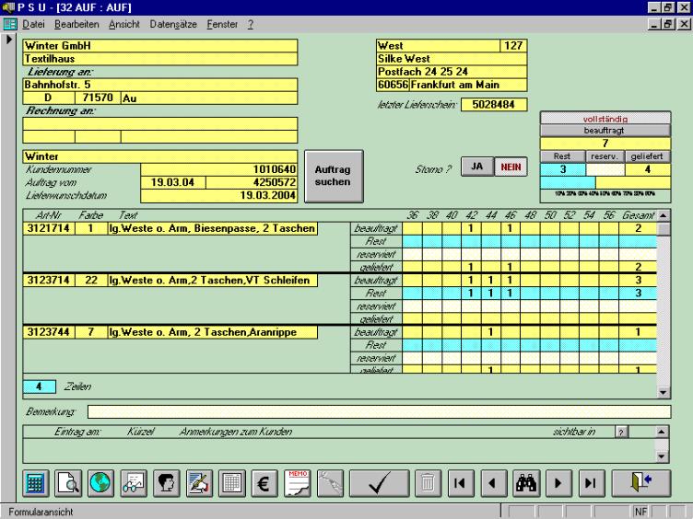The height and width of the screenshot is (519, 693).
Task: Open the MEMO notepad icon
Action: point(297,483)
